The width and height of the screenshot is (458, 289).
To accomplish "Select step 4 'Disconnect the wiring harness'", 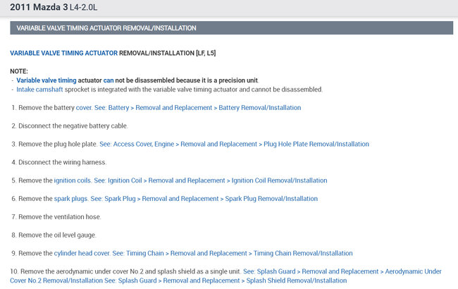I will pyautogui.click(x=58, y=162).
